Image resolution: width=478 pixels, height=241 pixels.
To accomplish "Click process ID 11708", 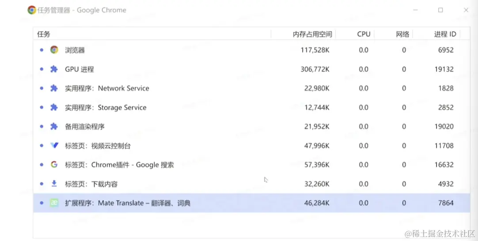I will coord(444,146).
